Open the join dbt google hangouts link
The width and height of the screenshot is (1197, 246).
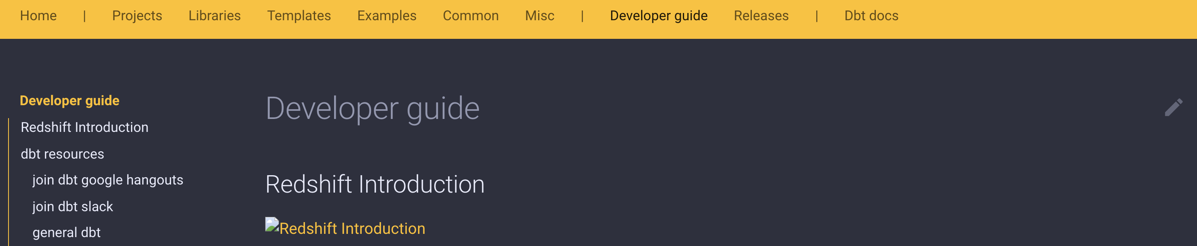tap(108, 180)
